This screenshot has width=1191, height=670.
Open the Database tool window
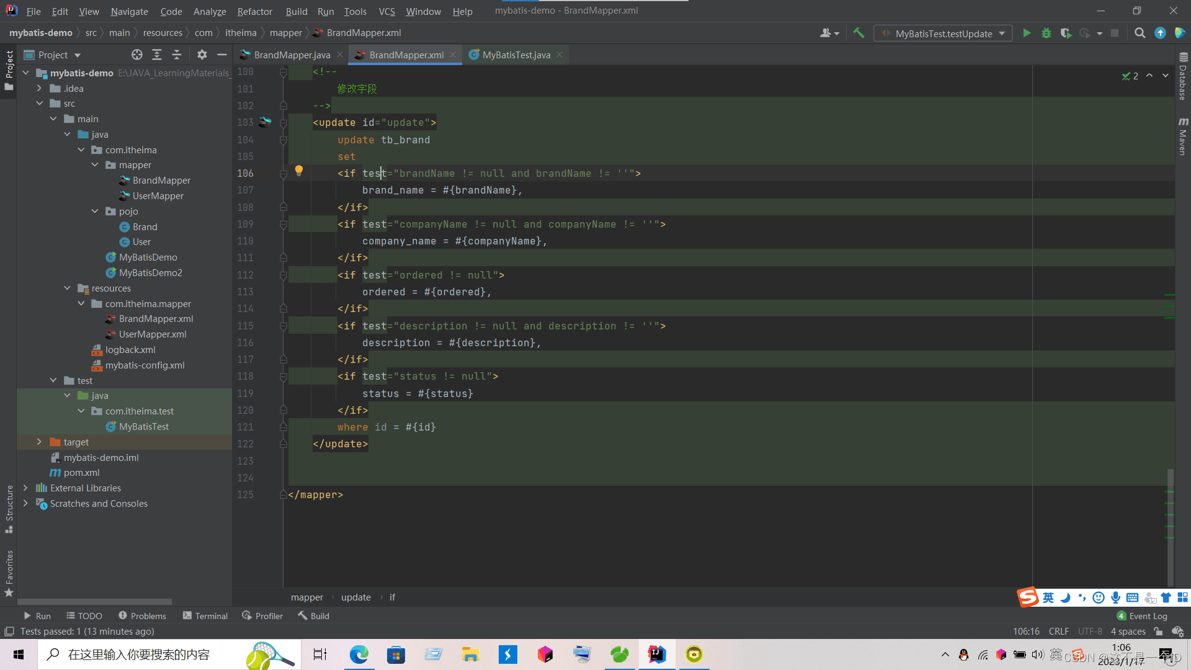tap(1183, 76)
